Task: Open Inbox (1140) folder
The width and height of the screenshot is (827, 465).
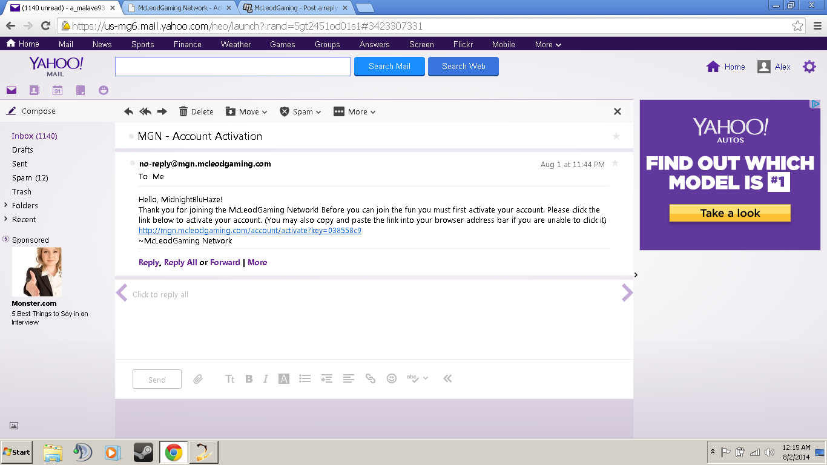Action: pos(35,136)
